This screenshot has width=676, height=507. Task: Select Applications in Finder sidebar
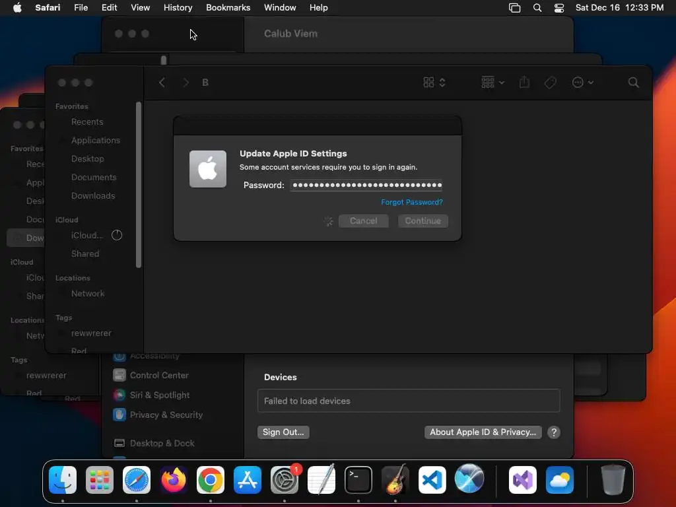click(96, 141)
